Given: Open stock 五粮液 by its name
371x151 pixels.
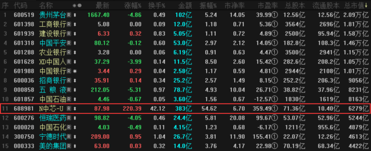Looking at the screenshot, I should click(x=52, y=90).
